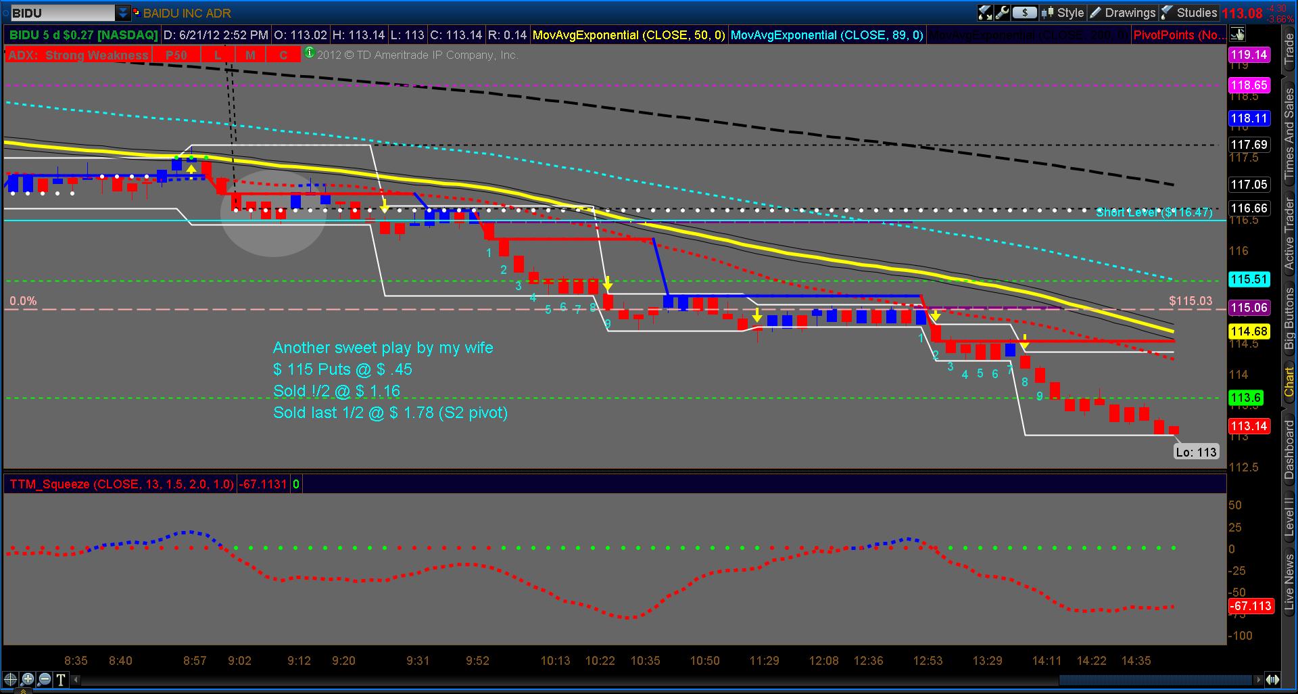Select the BIDU 5 d NASDAQ header label
The width and height of the screenshot is (1298, 694).
tap(83, 35)
